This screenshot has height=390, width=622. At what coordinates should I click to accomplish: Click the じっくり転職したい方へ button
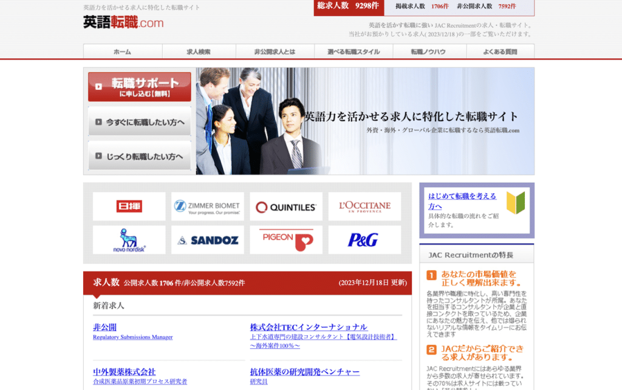[x=139, y=156]
